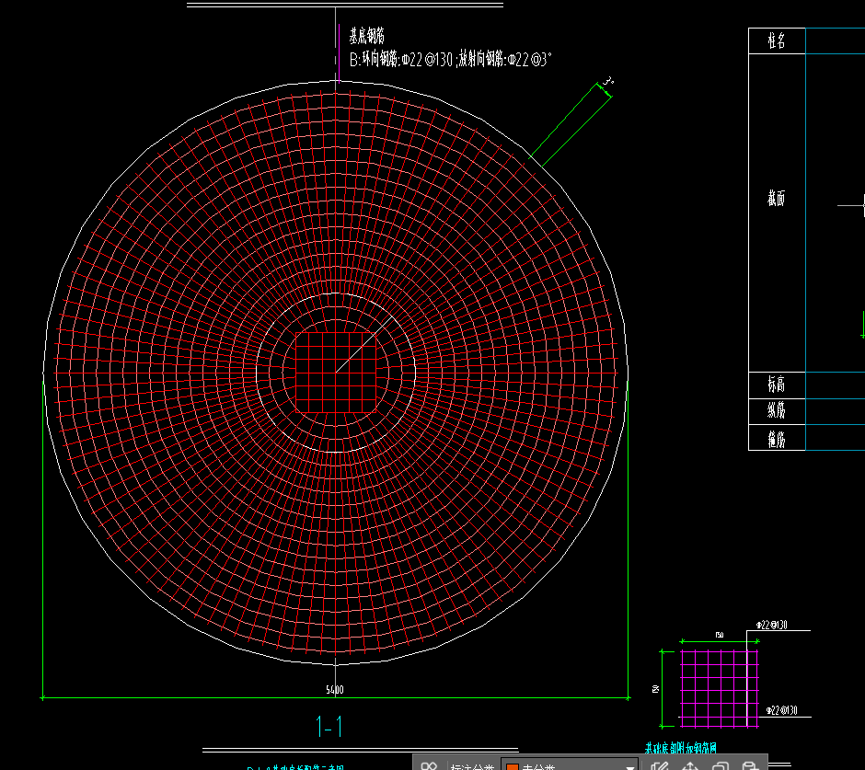This screenshot has height=770, width=865.
Task: Click the paste clipboard icon in bottom toolbar
Action: point(749,765)
